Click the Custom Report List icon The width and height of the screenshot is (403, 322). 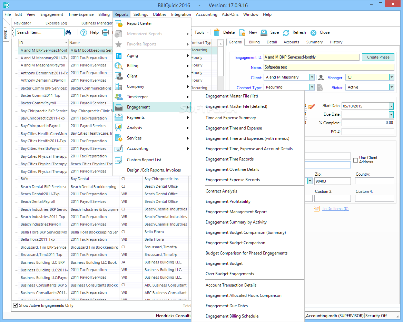point(118,160)
